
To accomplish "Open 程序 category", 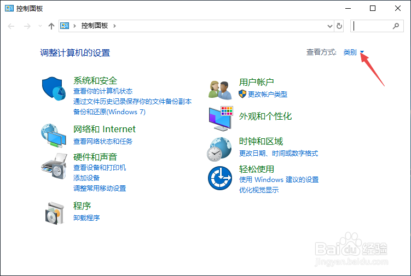I will point(82,206).
